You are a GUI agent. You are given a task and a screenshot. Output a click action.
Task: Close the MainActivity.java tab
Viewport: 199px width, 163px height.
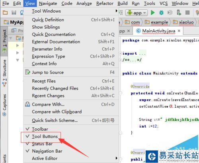179,31
